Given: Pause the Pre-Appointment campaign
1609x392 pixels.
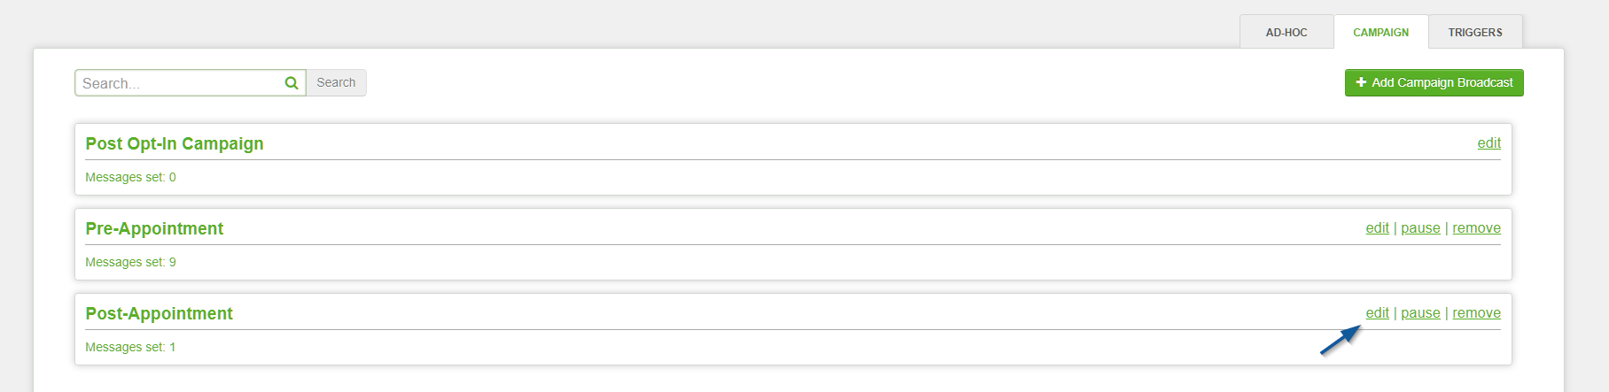Looking at the screenshot, I should (x=1420, y=228).
